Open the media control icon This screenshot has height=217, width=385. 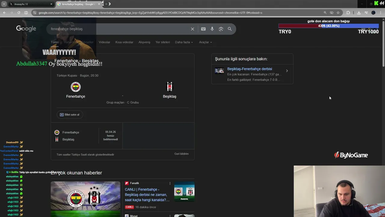[366, 13]
